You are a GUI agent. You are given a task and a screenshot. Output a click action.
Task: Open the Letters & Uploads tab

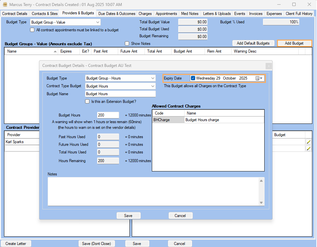tap(217, 14)
